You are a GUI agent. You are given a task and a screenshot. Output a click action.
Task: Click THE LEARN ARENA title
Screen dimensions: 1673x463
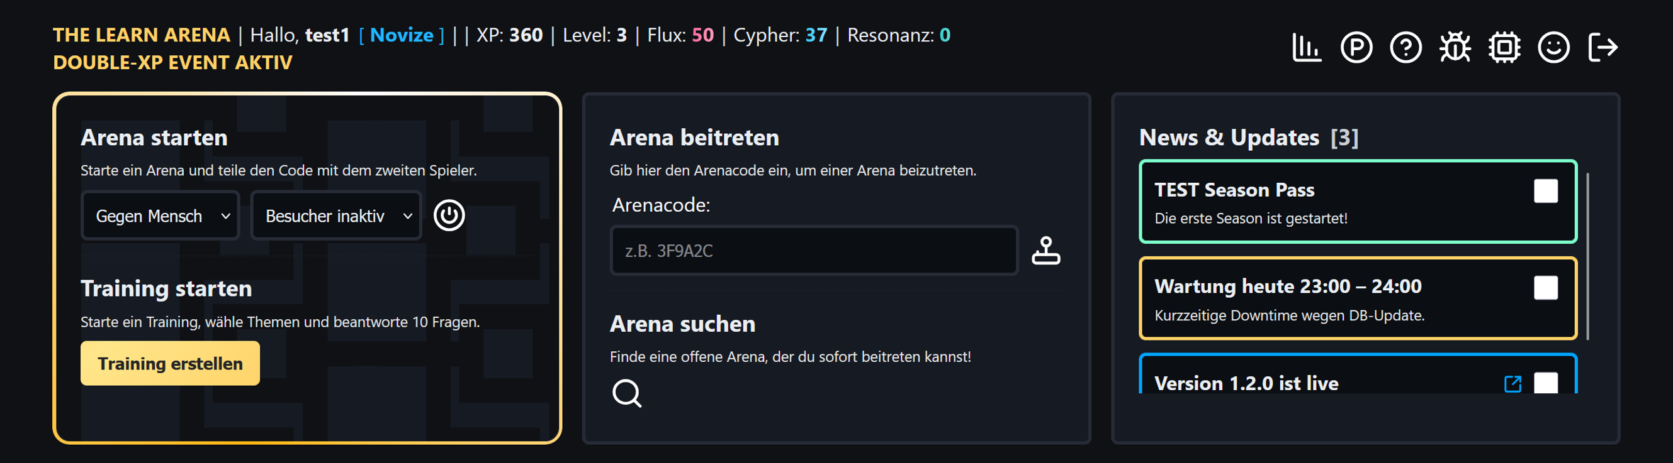click(x=142, y=35)
